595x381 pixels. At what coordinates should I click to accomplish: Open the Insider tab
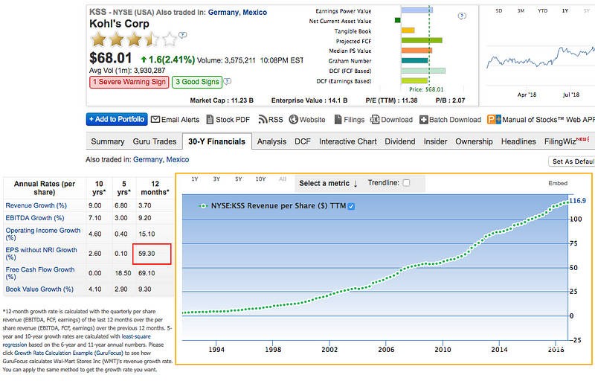[435, 141]
